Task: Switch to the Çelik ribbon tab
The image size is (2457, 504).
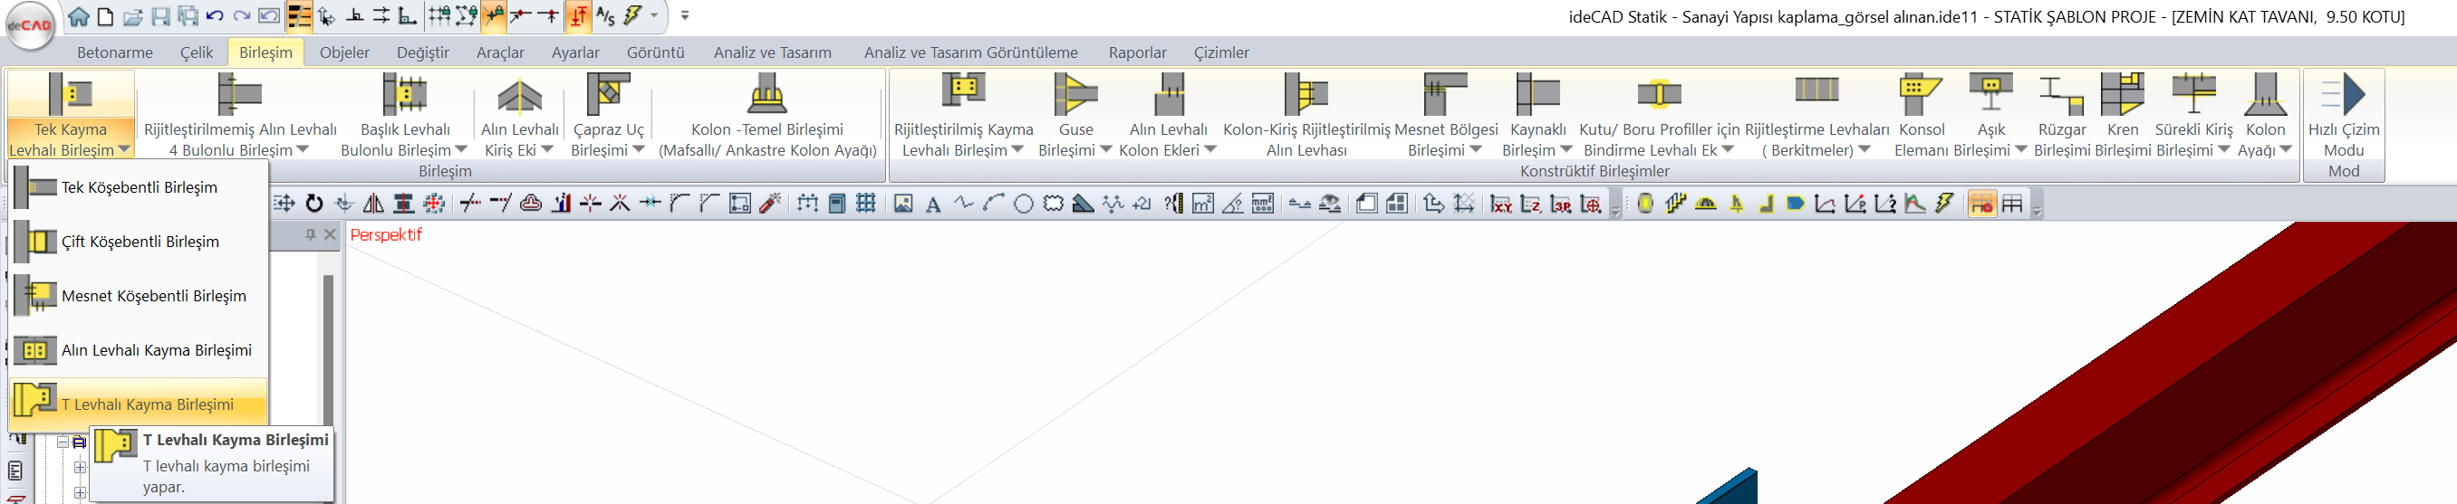Action: [x=197, y=52]
